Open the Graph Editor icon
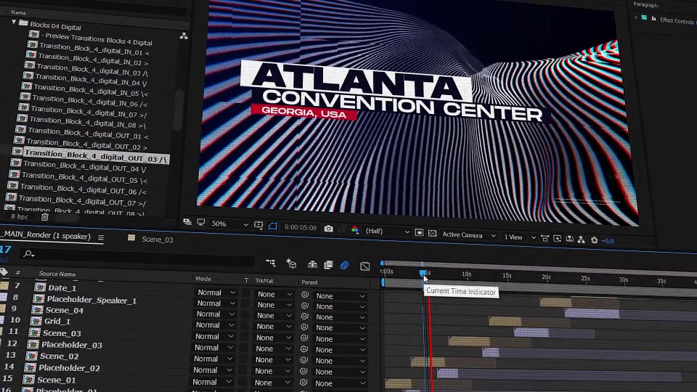Image resolution: width=697 pixels, height=392 pixels. pyautogui.click(x=365, y=266)
